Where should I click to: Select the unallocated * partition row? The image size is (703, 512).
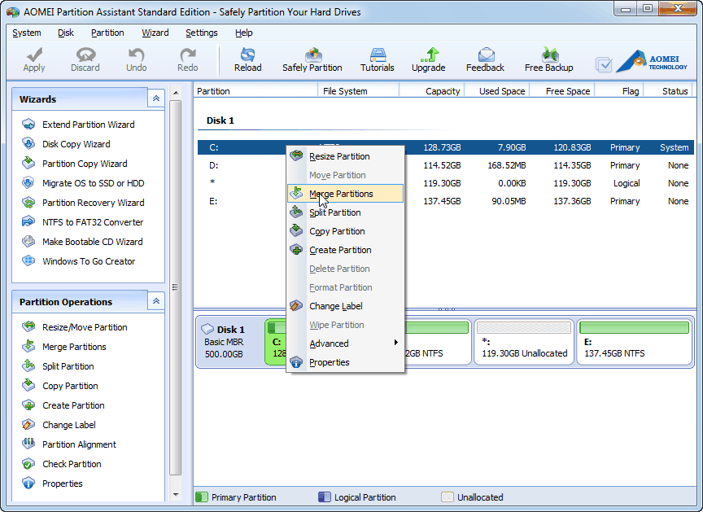coord(446,183)
